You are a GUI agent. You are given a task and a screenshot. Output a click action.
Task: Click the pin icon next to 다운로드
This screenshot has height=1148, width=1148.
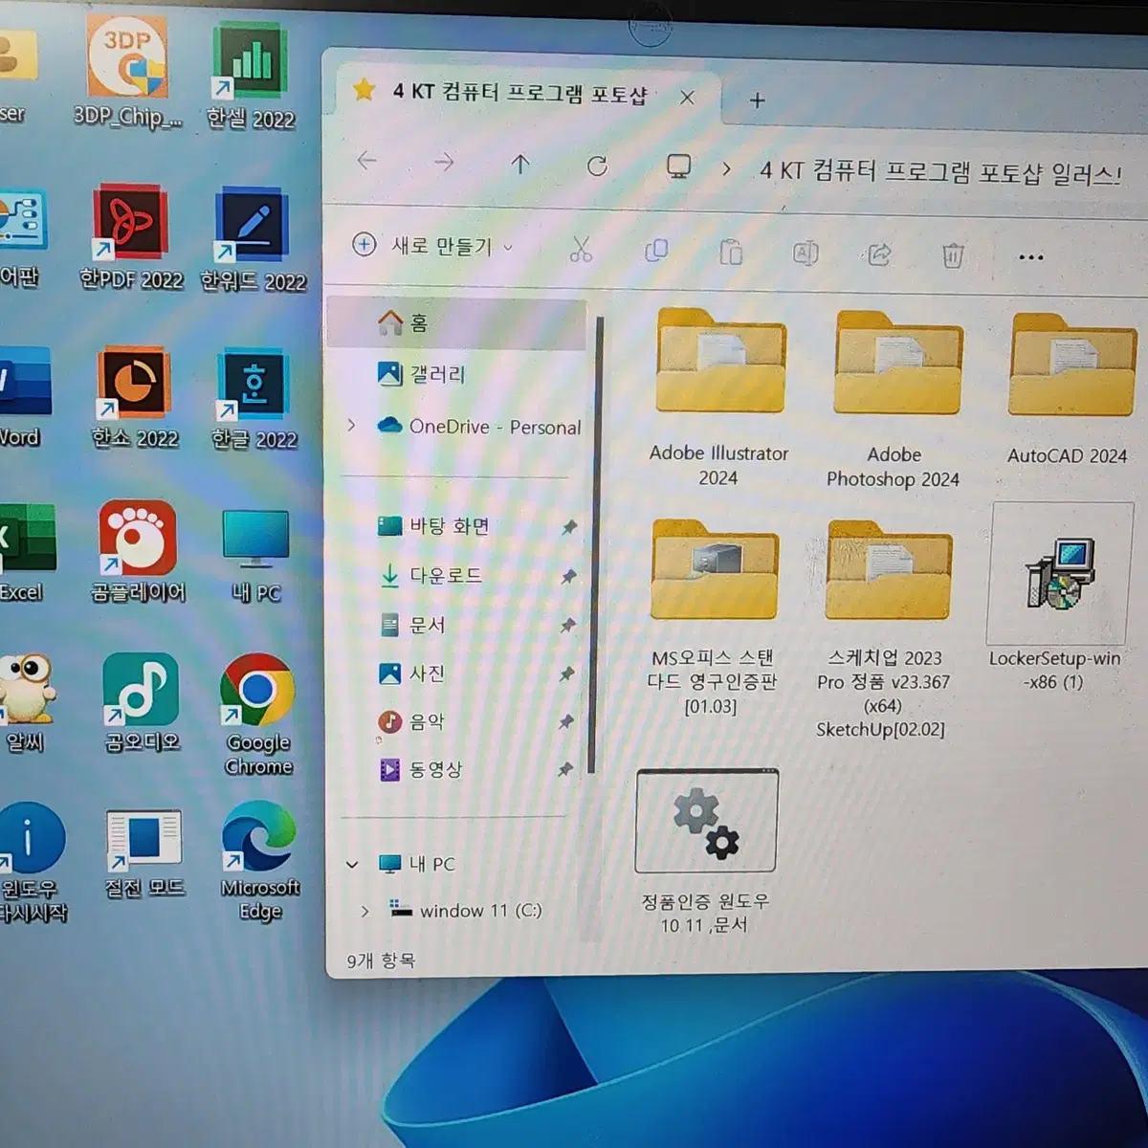568,576
